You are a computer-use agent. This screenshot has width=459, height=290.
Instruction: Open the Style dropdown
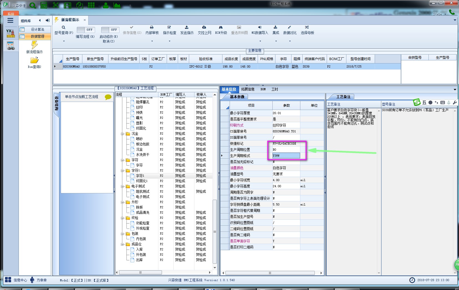[x=440, y=14]
